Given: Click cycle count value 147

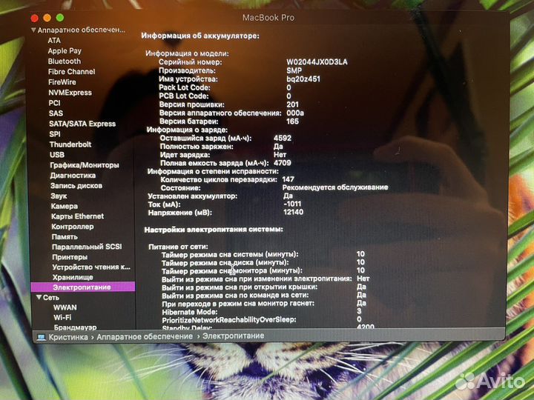Looking at the screenshot, I should 288,179.
